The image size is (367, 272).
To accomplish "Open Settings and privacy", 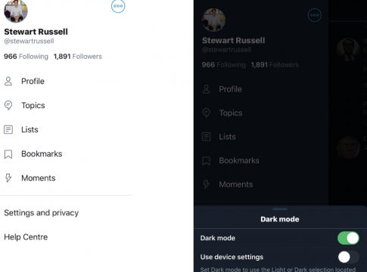I will 42,213.
